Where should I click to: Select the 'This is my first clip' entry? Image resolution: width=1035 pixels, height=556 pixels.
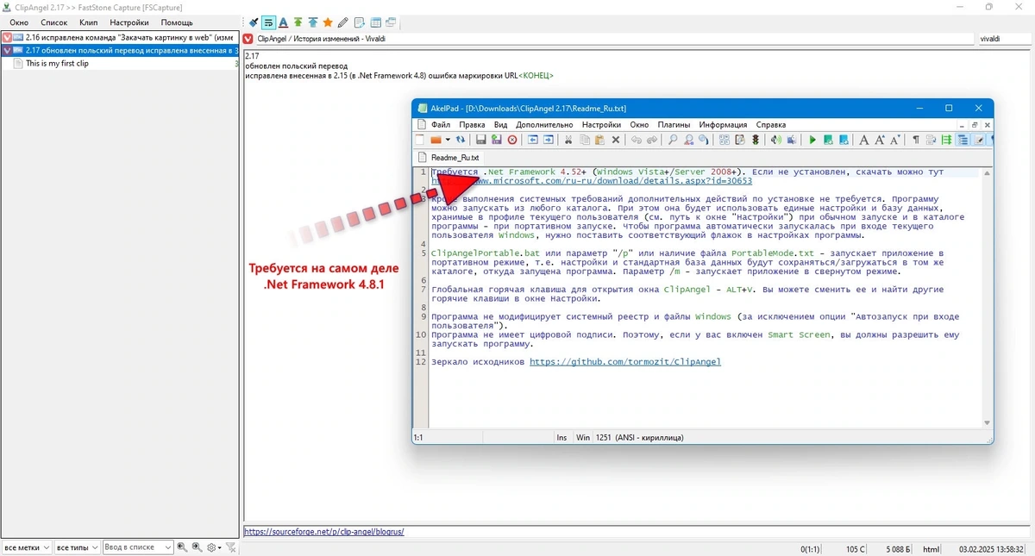[120, 63]
